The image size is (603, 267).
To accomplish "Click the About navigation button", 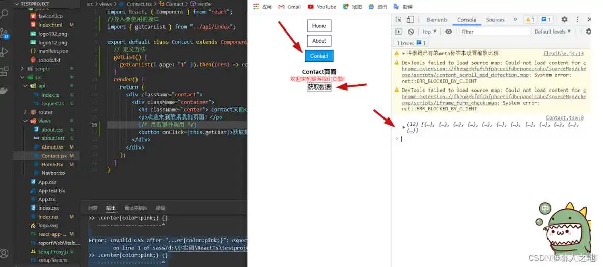I will 319,41.
